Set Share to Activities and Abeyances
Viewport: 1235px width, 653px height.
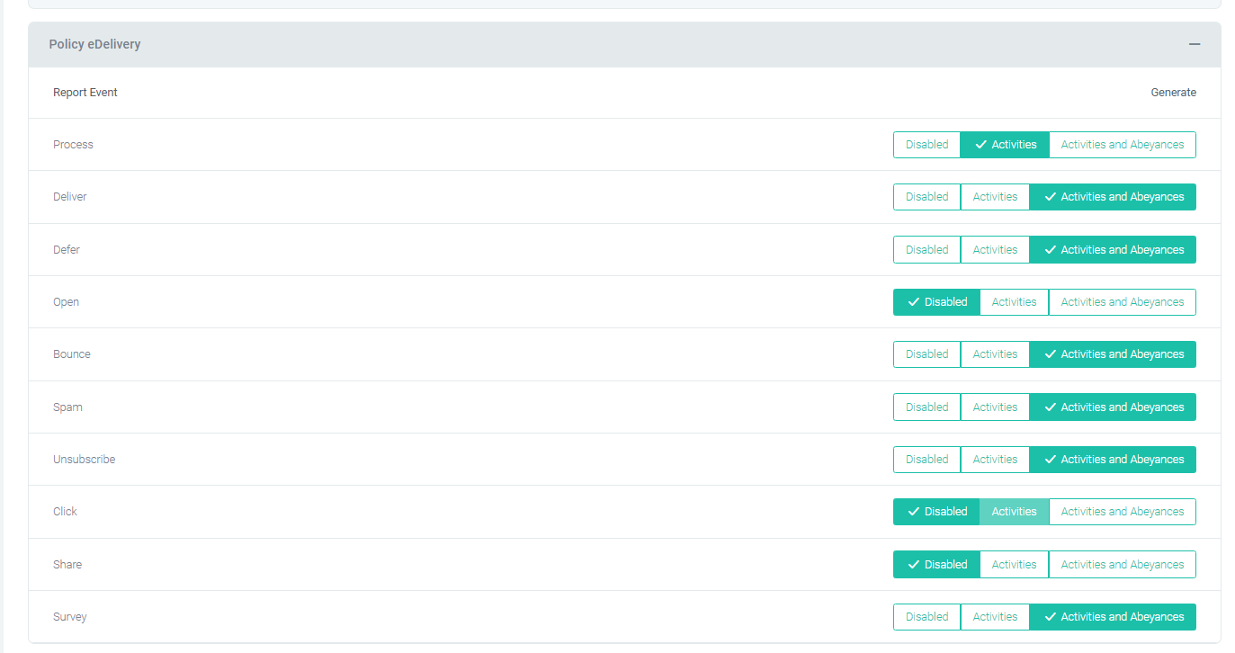coord(1122,564)
